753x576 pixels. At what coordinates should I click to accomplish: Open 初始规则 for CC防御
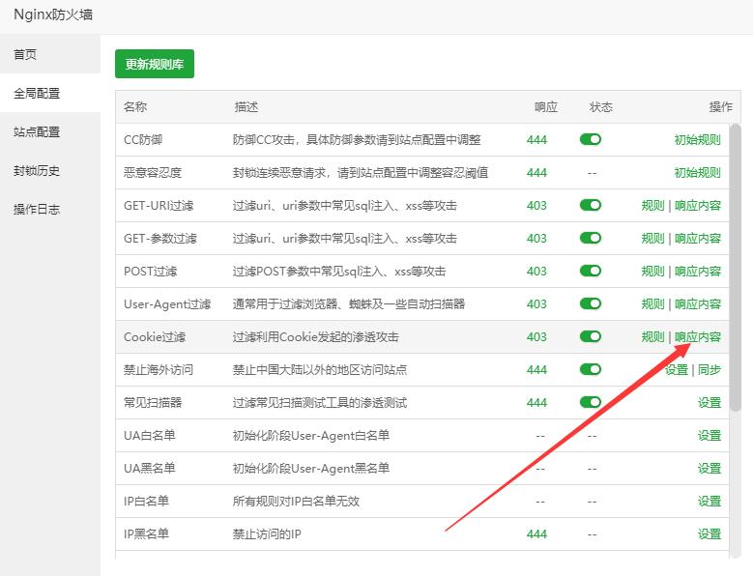[697, 140]
